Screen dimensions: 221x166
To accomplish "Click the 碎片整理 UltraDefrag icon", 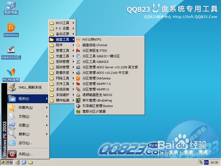I will pos(78,100).
